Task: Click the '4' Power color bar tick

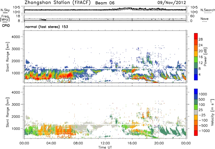Action: (x=200, y=74)
